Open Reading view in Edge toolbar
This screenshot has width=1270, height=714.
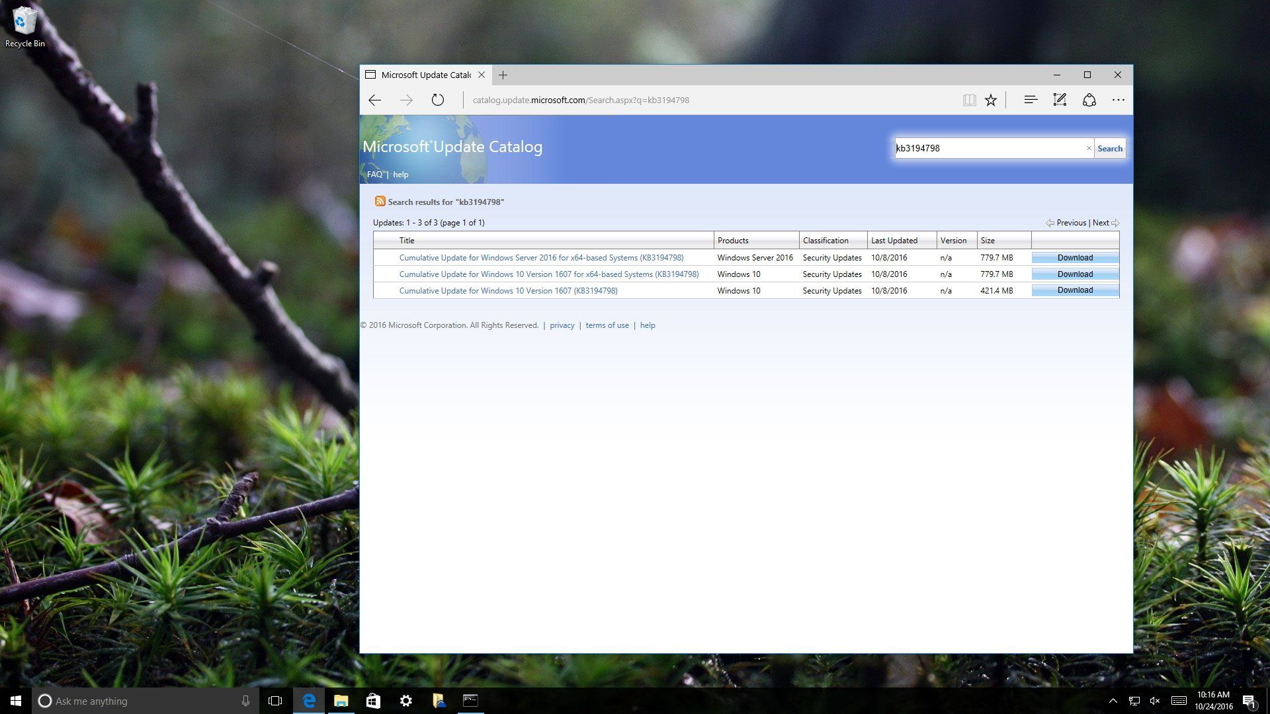tap(969, 100)
